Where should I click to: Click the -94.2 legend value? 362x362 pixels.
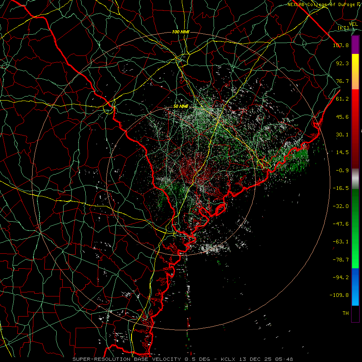[x=341, y=278]
